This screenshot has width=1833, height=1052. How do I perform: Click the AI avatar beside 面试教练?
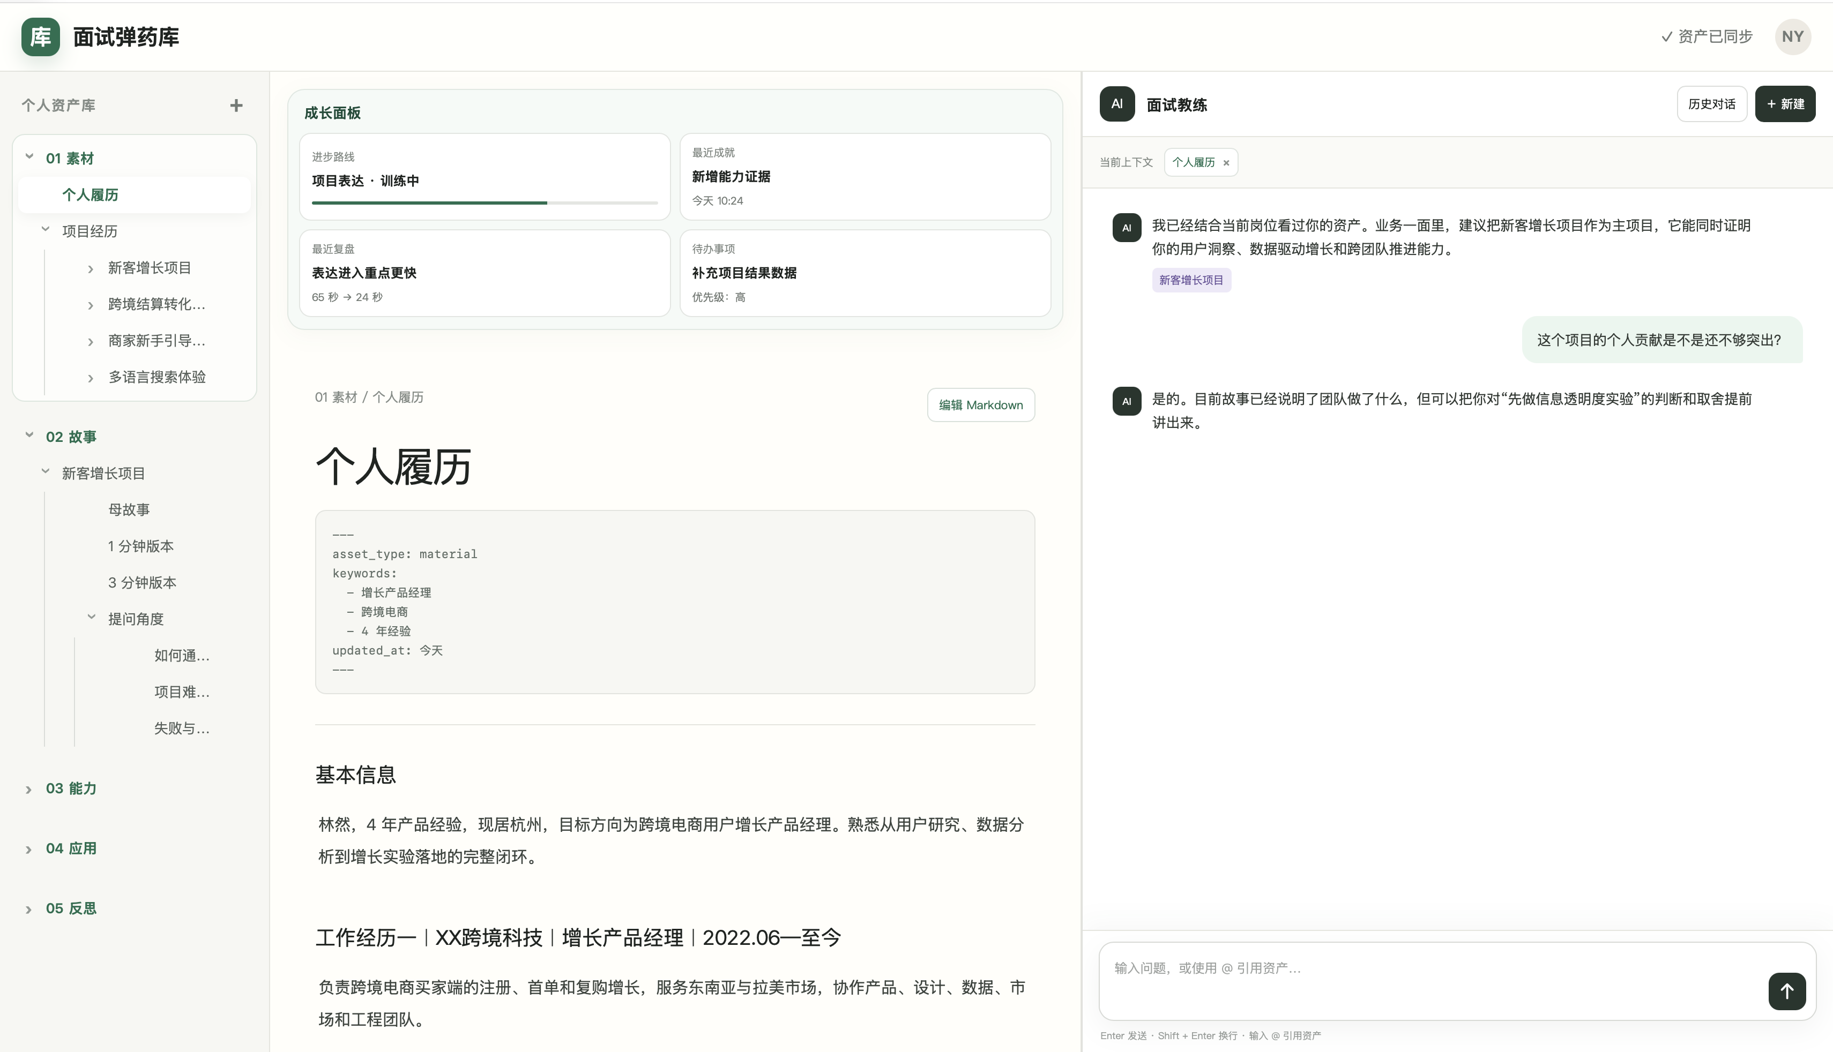point(1117,104)
